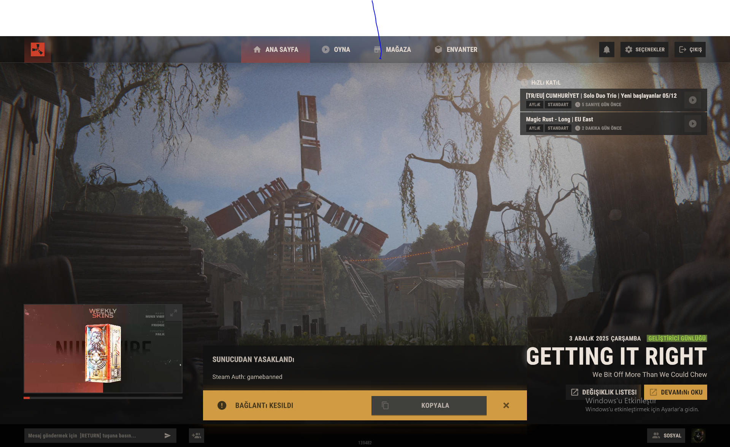The height and width of the screenshot is (447, 730).
Task: Click the SUNUCUDAN YASAKLANDI heading
Action: [253, 360]
